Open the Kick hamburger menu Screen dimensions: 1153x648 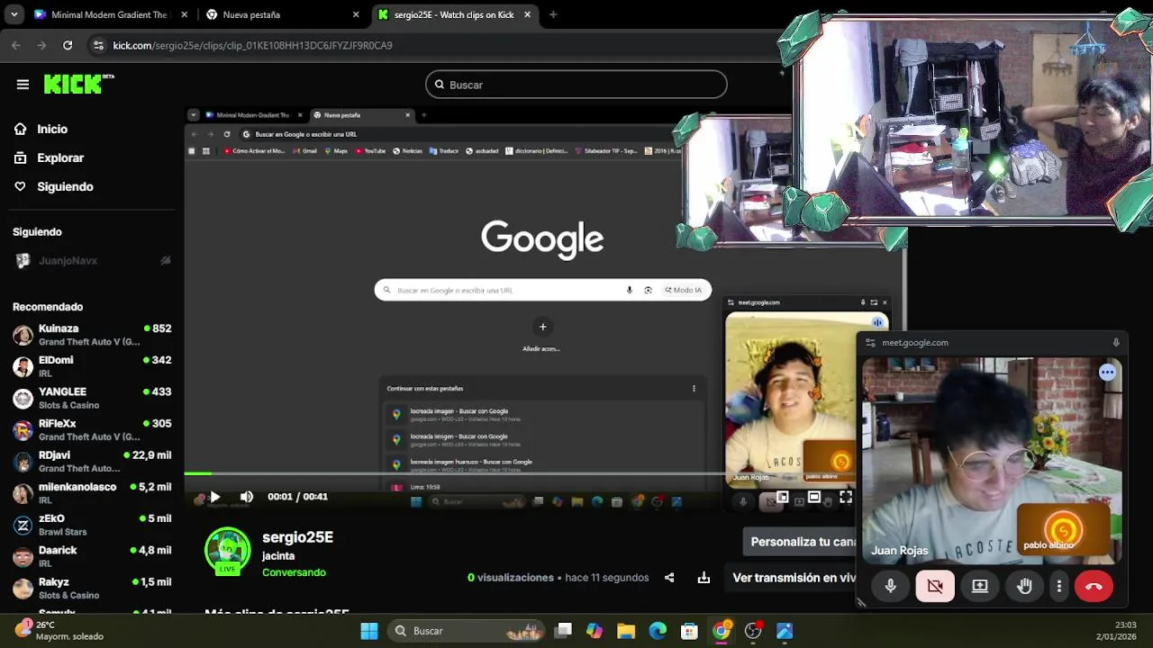point(23,85)
